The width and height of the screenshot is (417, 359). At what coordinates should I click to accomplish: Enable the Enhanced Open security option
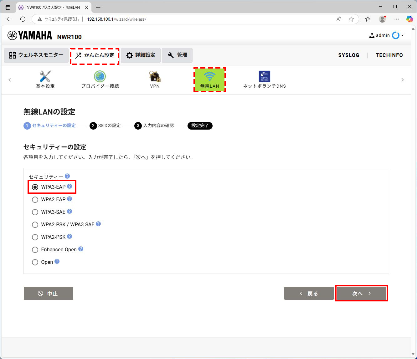[x=35, y=249]
